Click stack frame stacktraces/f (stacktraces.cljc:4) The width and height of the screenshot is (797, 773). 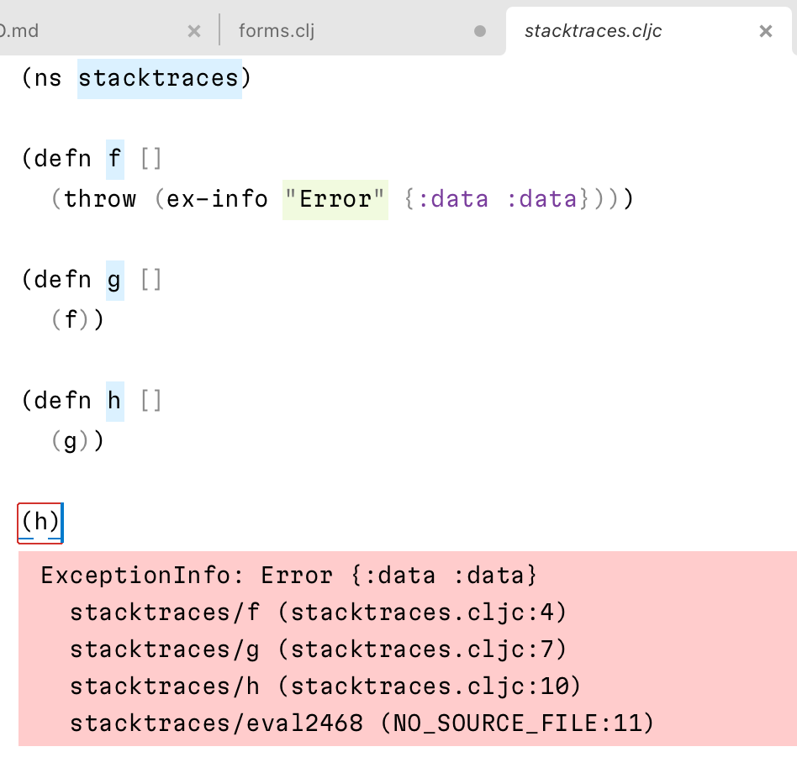318,613
